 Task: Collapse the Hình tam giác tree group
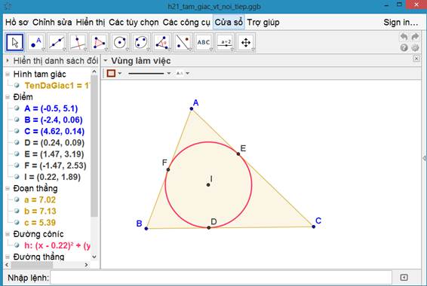pyautogui.click(x=8, y=74)
